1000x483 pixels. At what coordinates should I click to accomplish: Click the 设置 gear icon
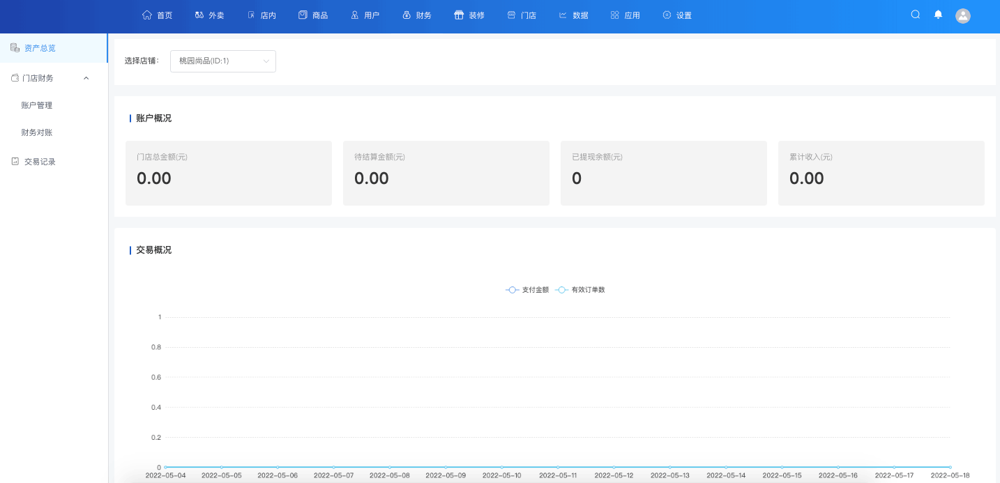(667, 15)
